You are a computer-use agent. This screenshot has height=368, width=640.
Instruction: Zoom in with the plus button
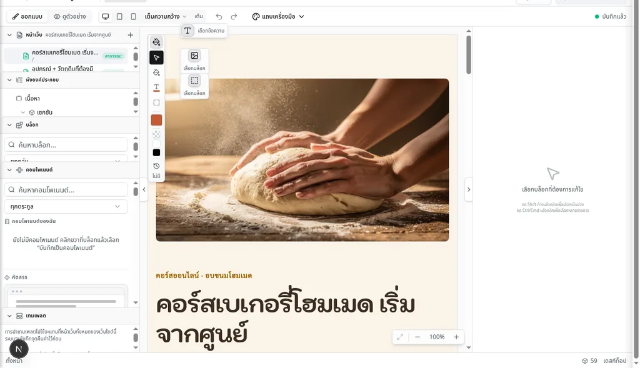click(x=456, y=337)
